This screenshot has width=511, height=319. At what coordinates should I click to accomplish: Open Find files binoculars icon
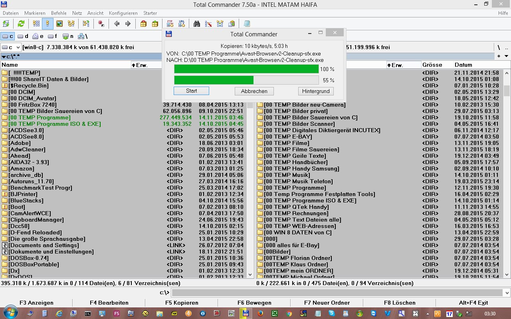[x=197, y=24]
